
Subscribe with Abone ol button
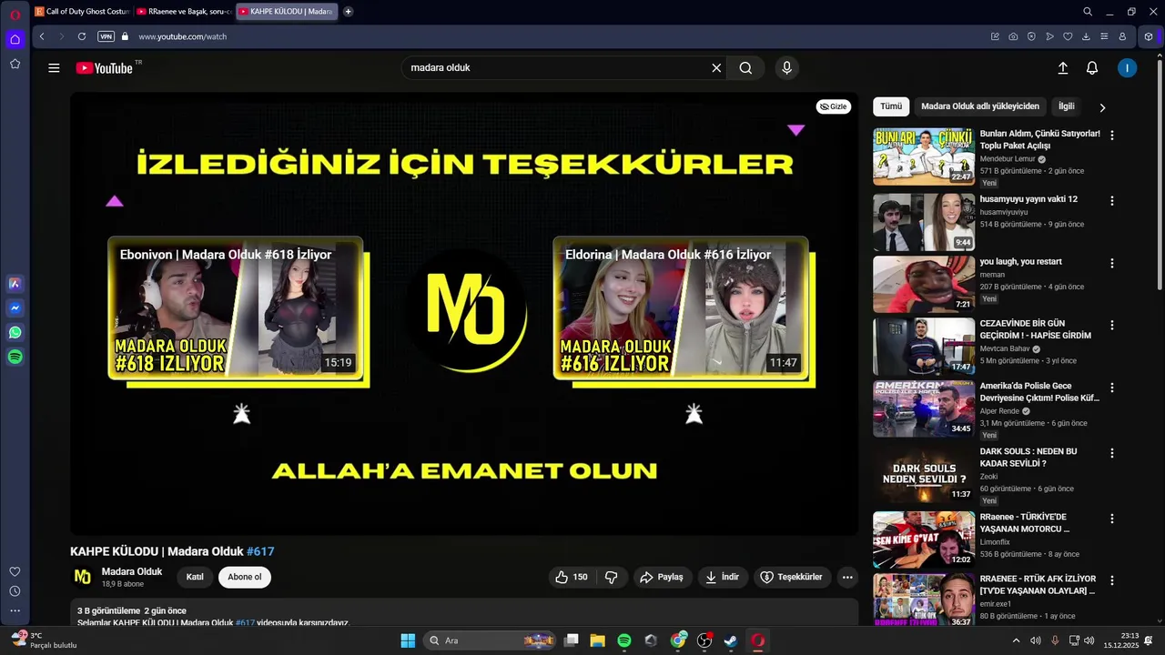point(245,577)
